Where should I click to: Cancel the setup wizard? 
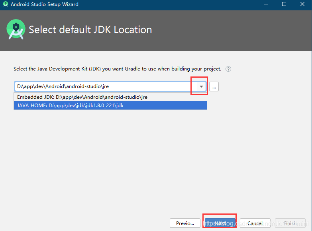tap(255, 223)
